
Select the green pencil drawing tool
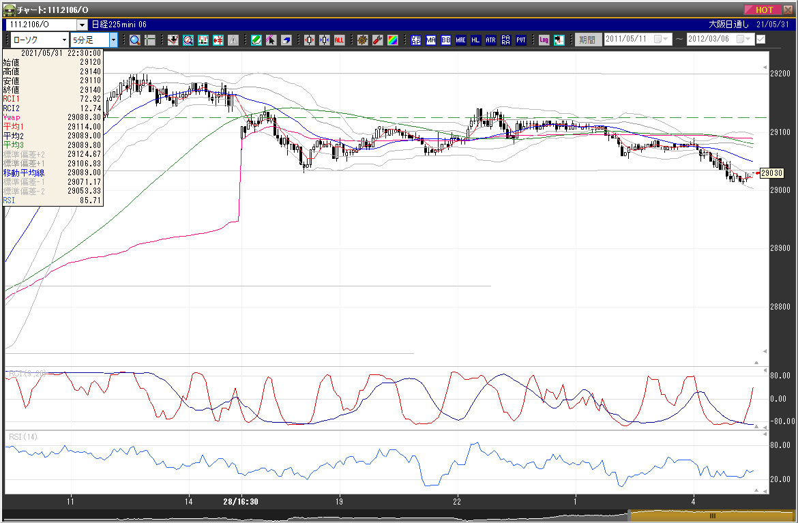pos(256,40)
